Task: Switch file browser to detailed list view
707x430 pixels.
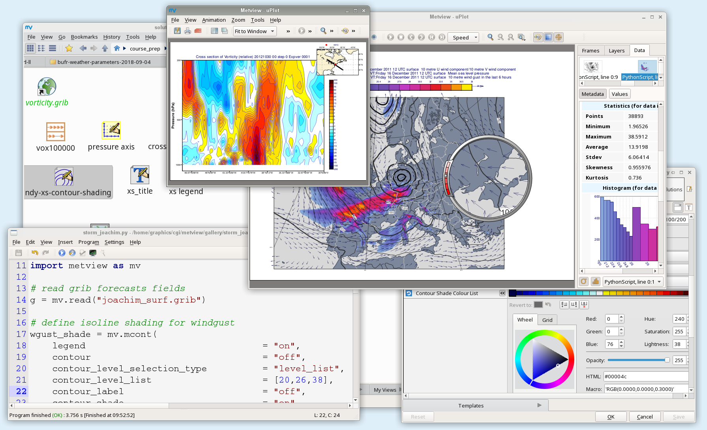Action: (x=53, y=48)
